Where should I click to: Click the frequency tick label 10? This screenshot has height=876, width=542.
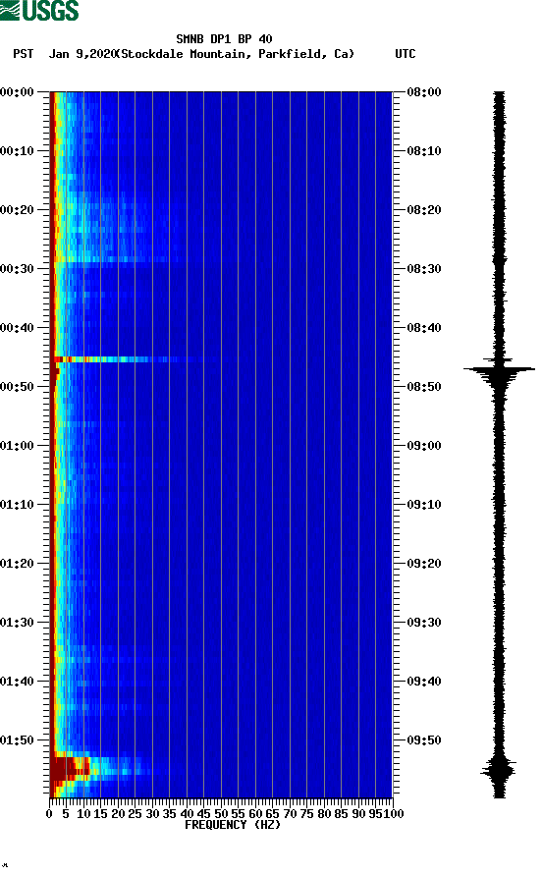pyautogui.click(x=83, y=814)
